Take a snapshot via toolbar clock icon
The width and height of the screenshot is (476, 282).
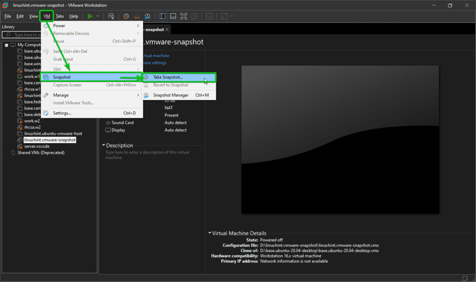point(126,16)
